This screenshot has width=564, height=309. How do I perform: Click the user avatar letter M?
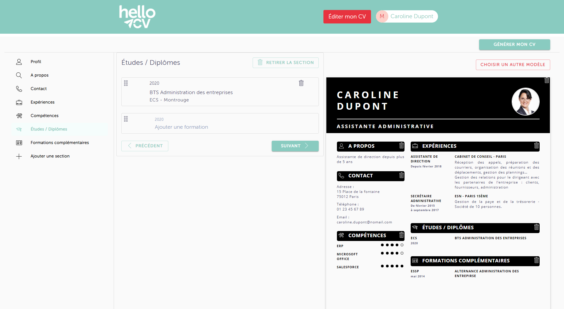click(382, 16)
